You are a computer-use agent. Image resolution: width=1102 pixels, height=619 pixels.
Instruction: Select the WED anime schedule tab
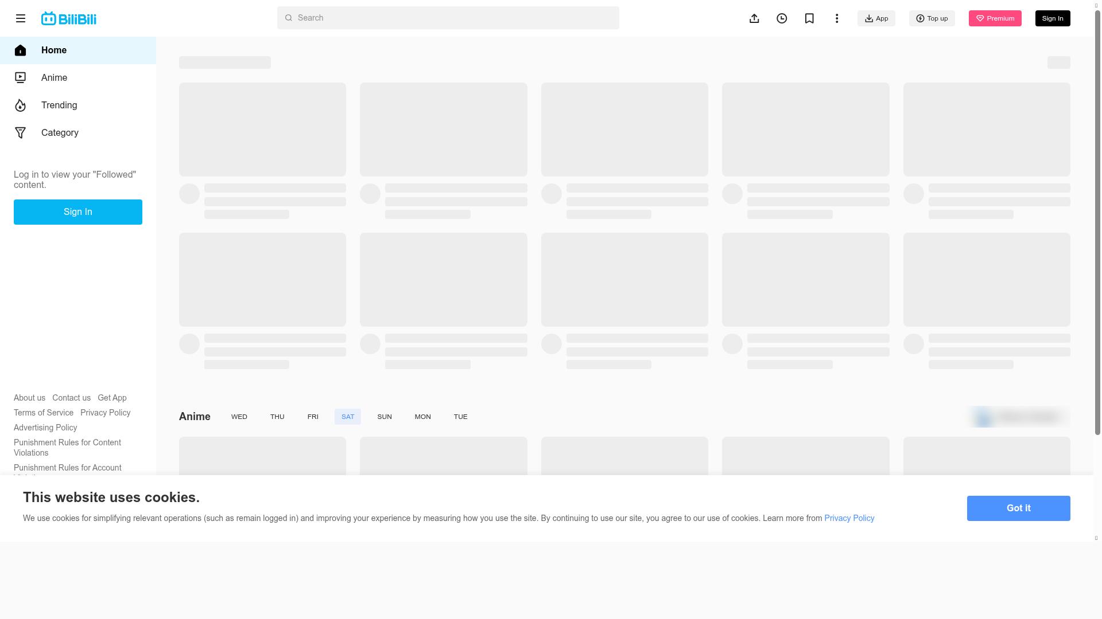point(239,417)
